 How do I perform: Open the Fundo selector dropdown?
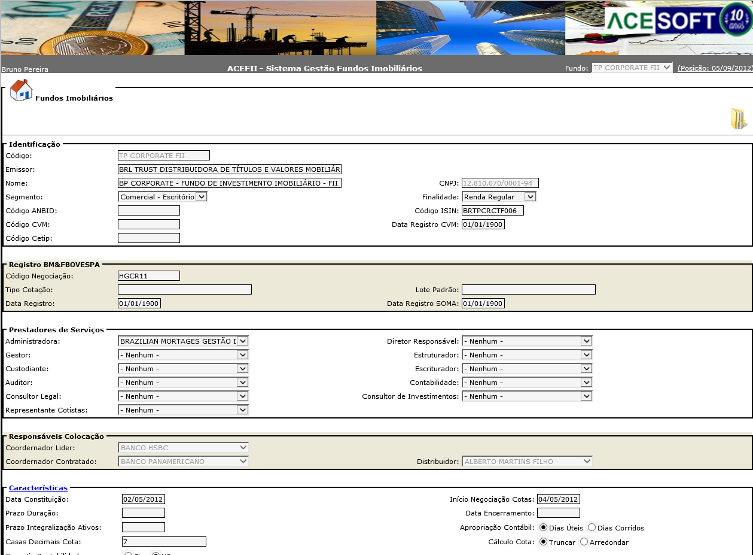coord(632,68)
